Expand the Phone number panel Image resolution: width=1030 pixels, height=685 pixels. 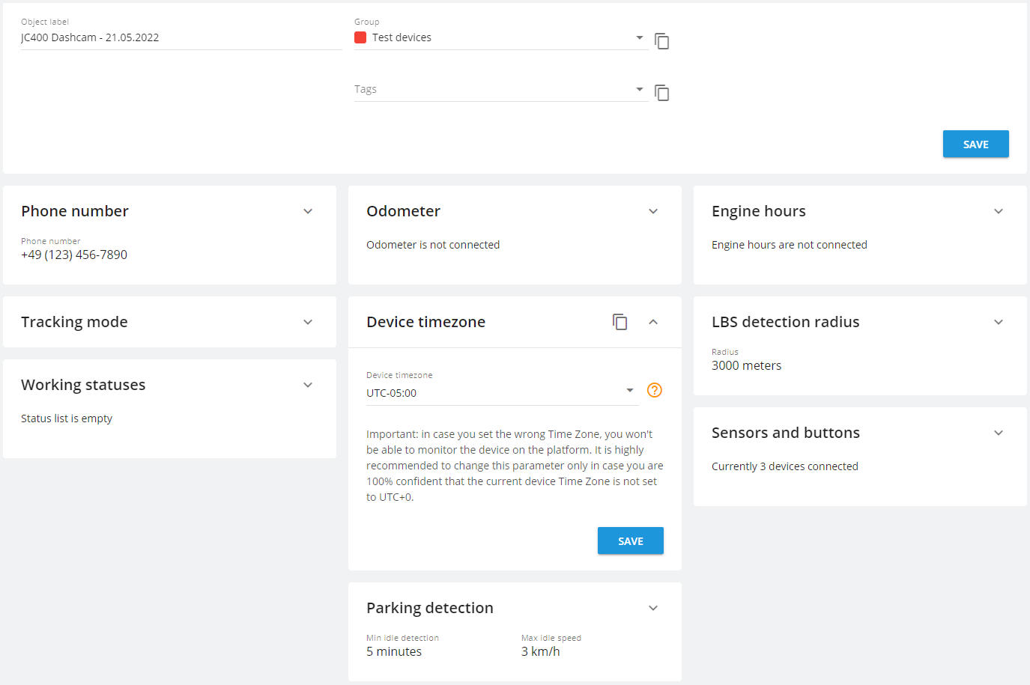coord(308,211)
